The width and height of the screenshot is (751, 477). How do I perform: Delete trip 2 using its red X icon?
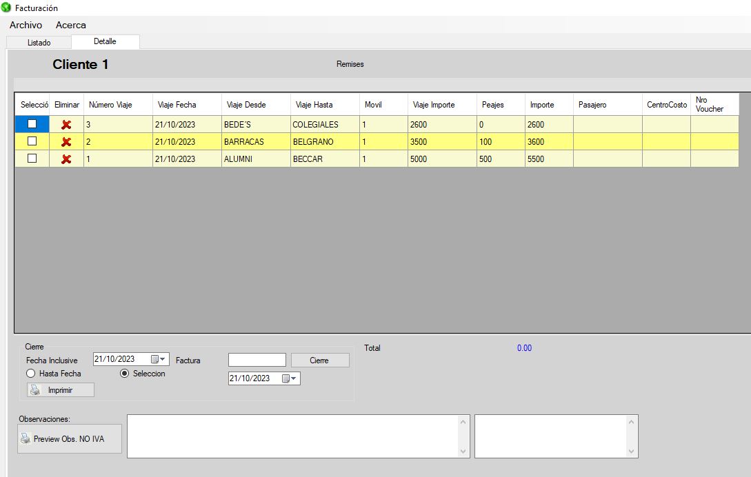click(66, 142)
